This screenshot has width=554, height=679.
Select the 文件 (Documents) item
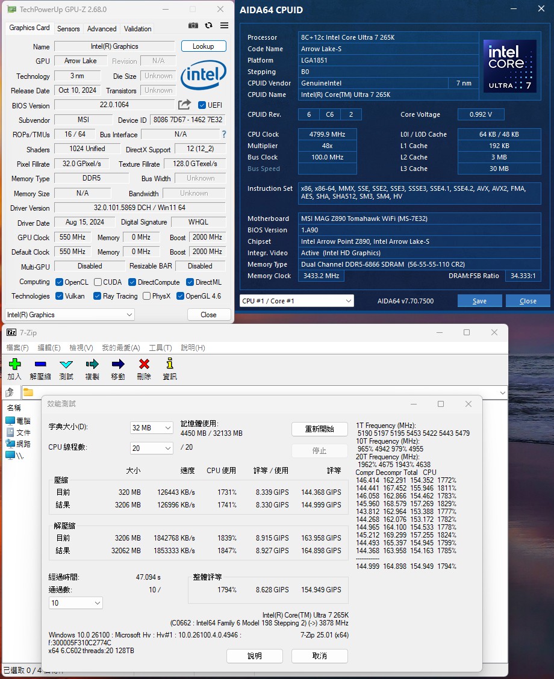(x=18, y=432)
